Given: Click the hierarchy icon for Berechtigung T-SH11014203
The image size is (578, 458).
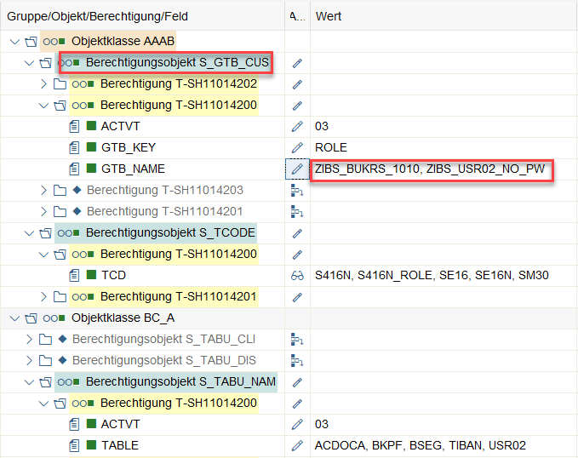Looking at the screenshot, I should pyautogui.click(x=297, y=191).
